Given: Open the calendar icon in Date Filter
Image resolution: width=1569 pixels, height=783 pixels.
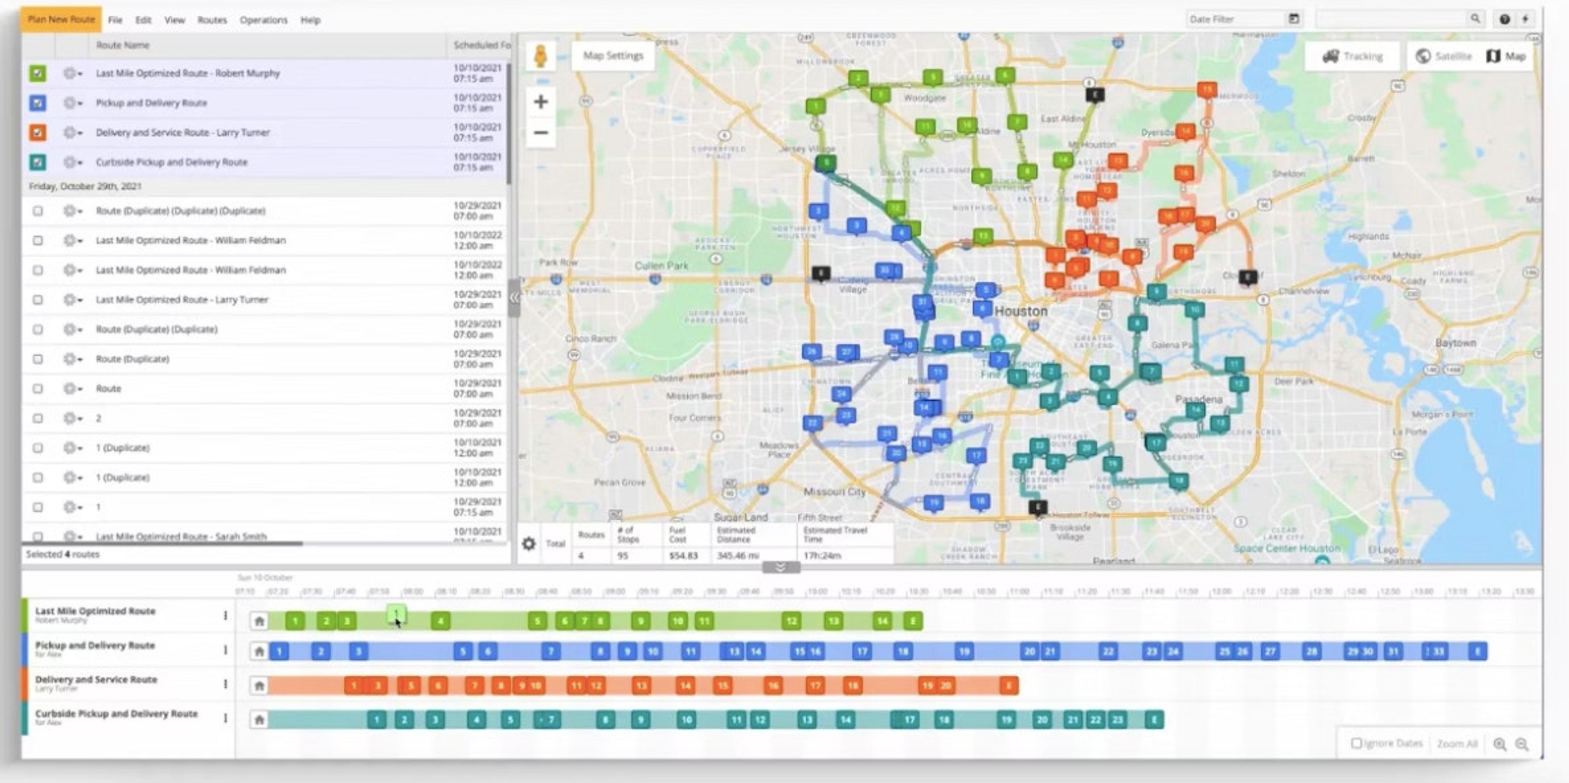Looking at the screenshot, I should click(x=1294, y=19).
